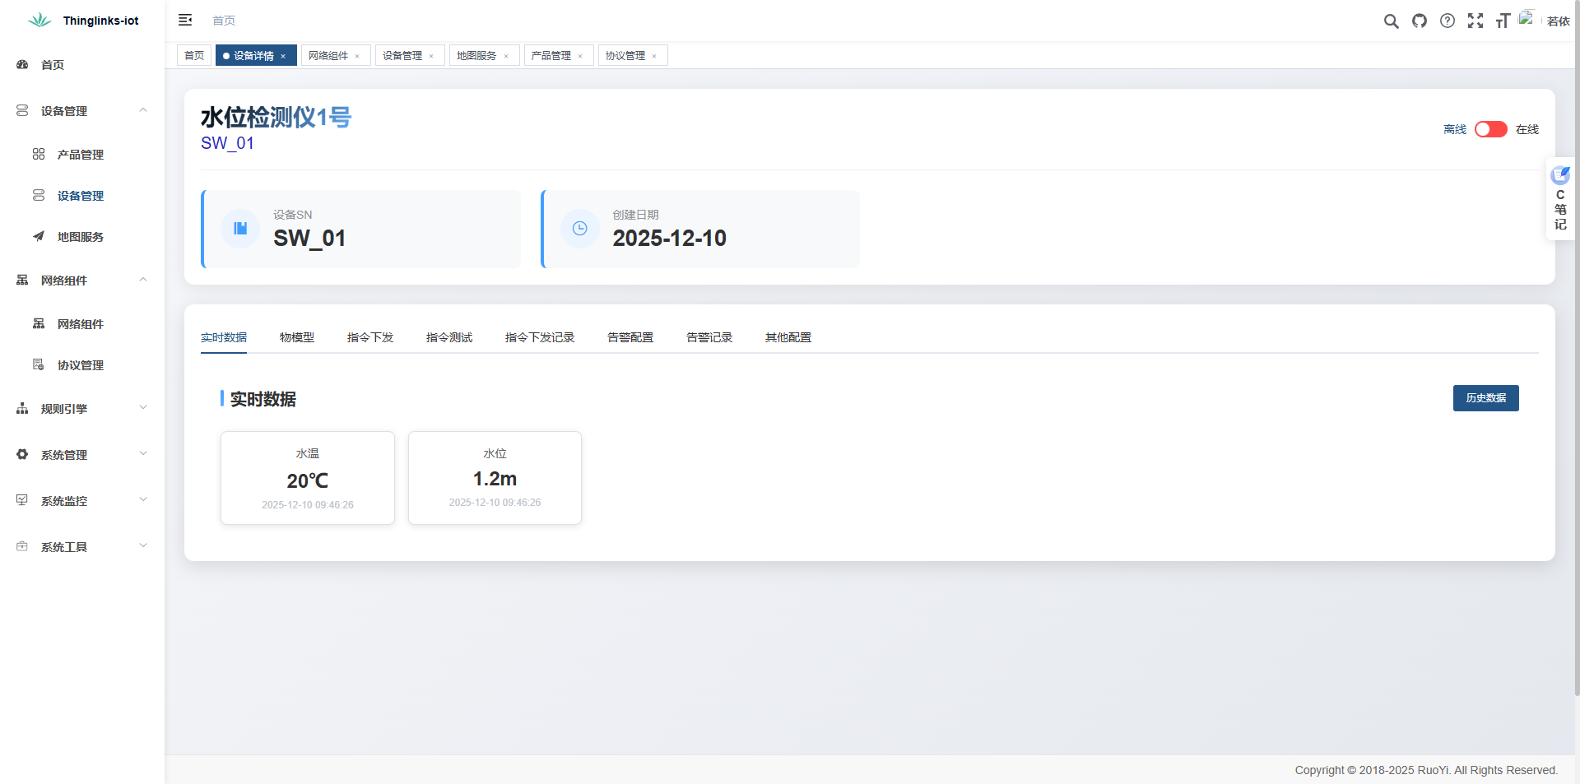
Task: Close the 网络组件 page tab
Action: pyautogui.click(x=357, y=56)
